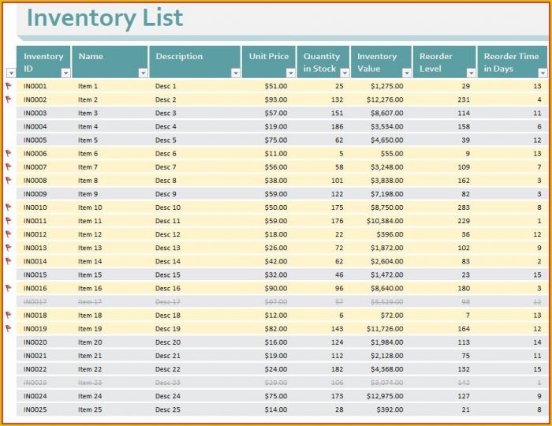
Task: Click the reorder flag icon beside IN0010
Action: point(9,207)
